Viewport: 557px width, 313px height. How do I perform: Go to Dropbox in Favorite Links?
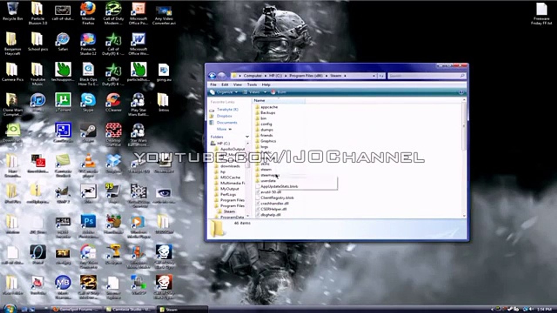pyautogui.click(x=224, y=116)
